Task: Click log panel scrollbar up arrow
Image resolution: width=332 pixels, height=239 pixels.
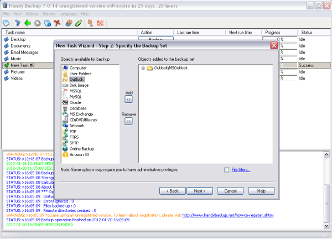Action: (x=326, y=154)
